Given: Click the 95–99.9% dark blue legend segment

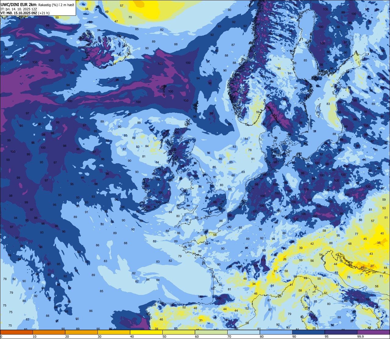Looking at the screenshot, I should tap(341, 332).
